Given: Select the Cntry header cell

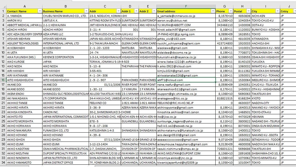Looking at the screenshot, I should click(288, 11).
